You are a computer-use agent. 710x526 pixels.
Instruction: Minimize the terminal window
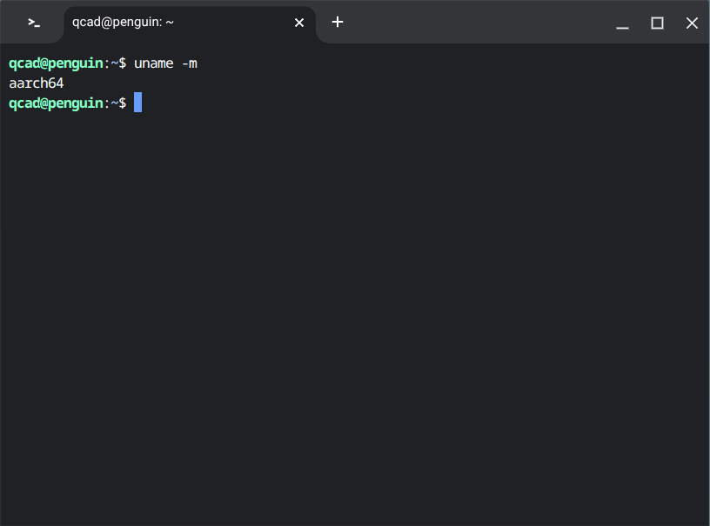622,23
